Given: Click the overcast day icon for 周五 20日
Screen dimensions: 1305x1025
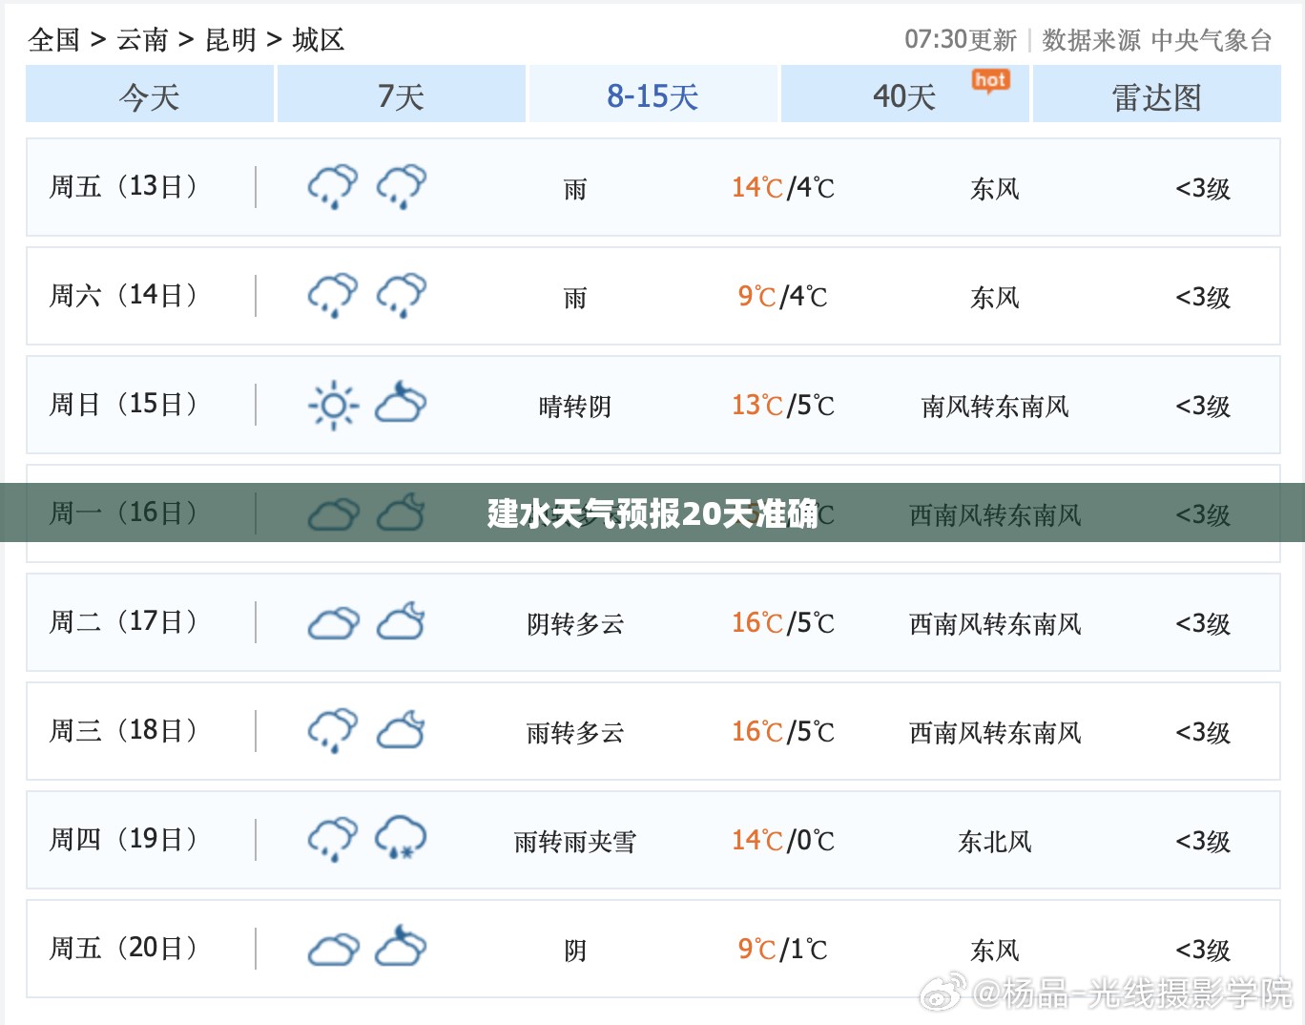Looking at the screenshot, I should (334, 951).
